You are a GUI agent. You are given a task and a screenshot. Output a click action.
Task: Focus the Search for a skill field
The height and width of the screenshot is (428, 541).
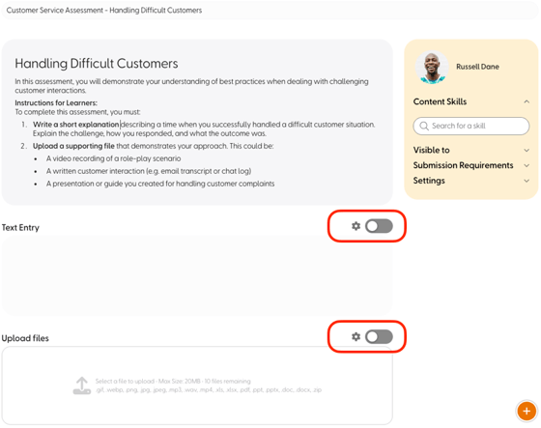click(x=471, y=126)
